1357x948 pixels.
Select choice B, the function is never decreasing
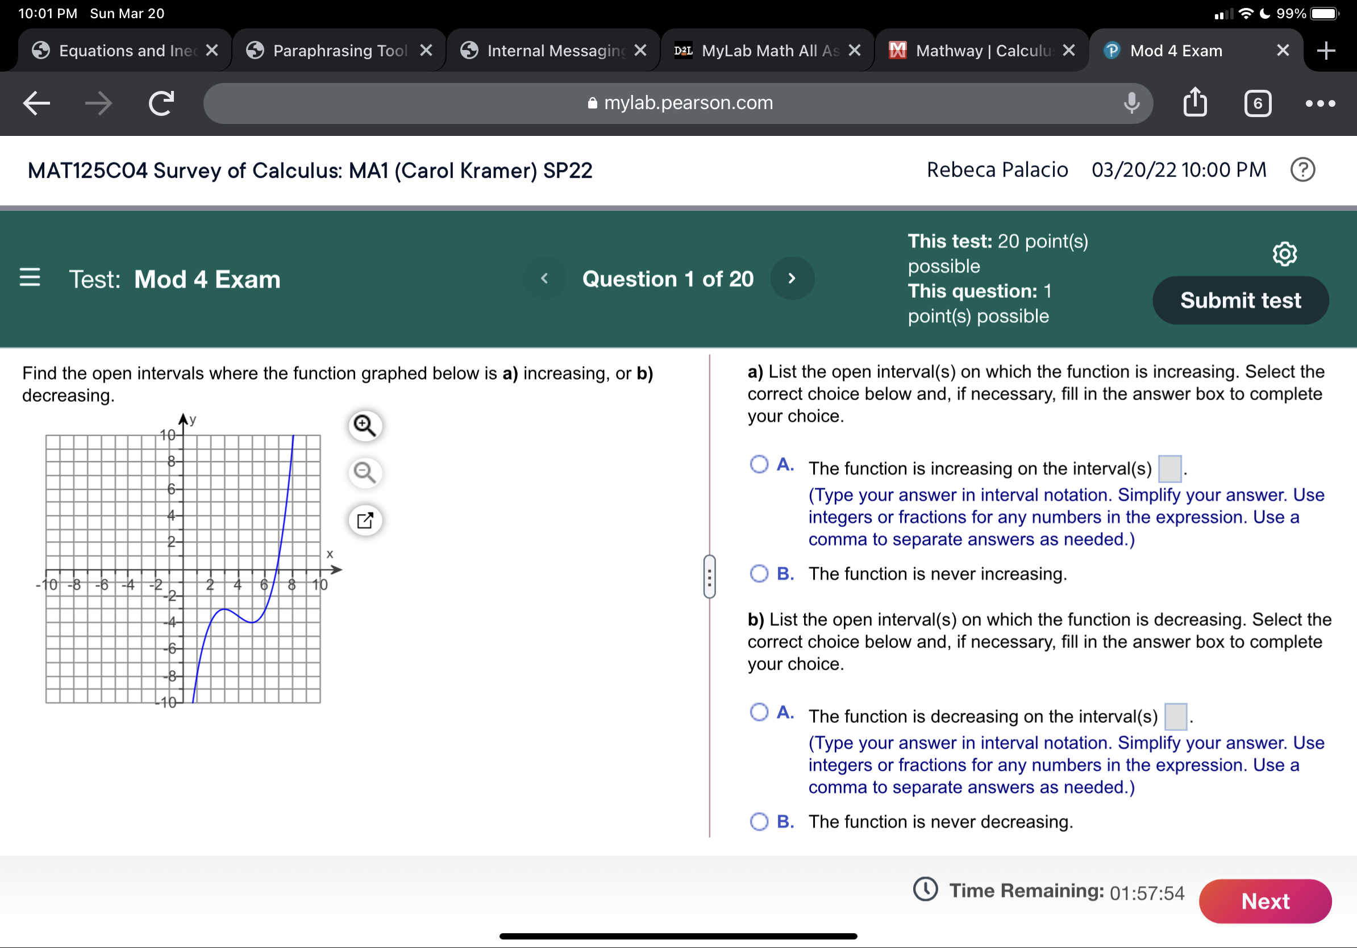click(759, 820)
